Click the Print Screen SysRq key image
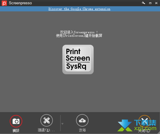Viewport: 160px width, 134px height. pos(78,59)
